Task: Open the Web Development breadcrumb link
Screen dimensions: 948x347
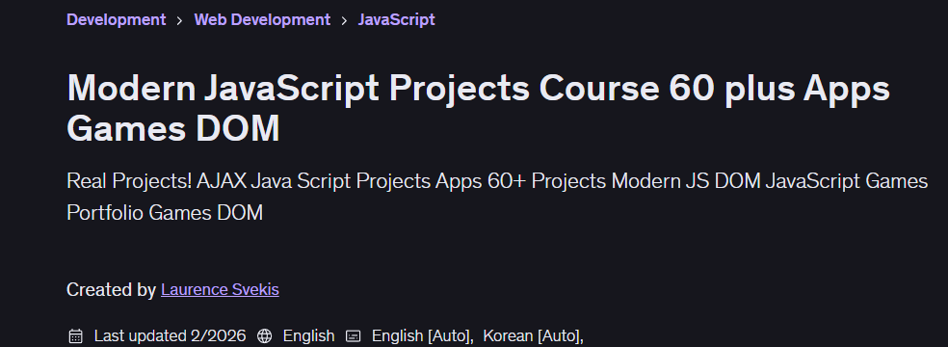Action: pos(262,20)
